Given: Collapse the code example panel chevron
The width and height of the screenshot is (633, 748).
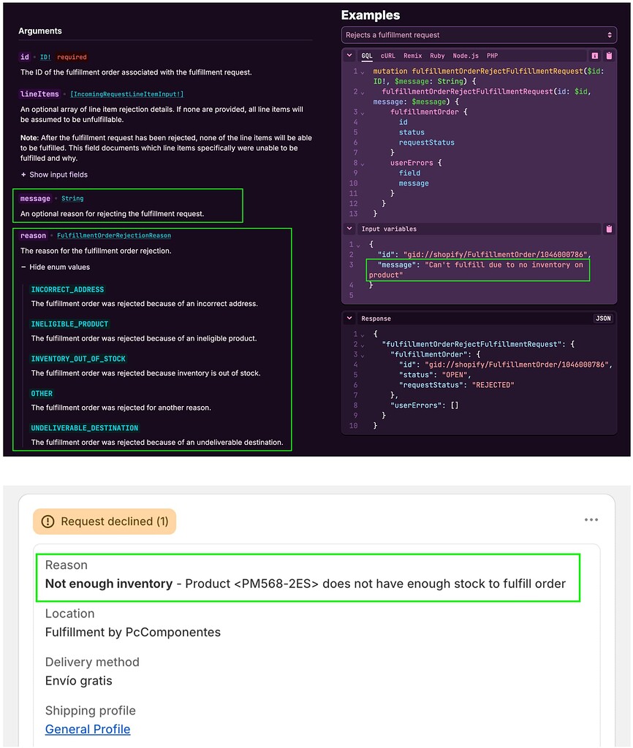Looking at the screenshot, I should 349,56.
